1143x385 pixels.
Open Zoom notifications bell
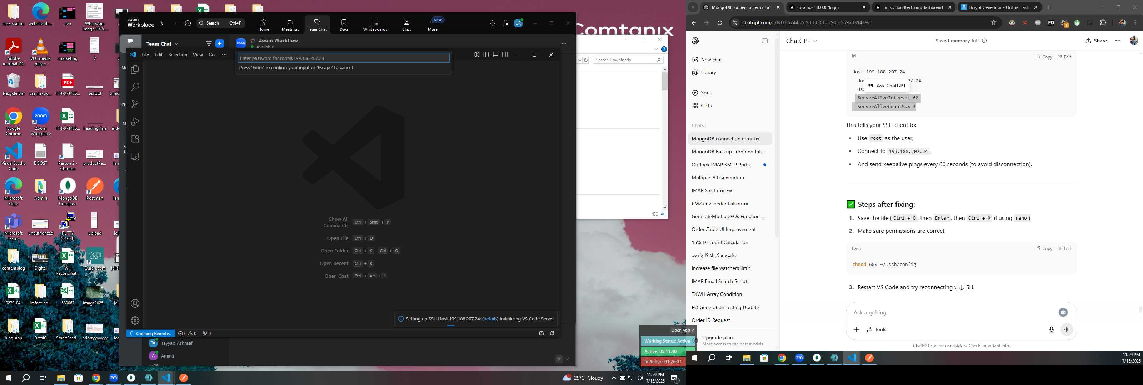[x=492, y=23]
